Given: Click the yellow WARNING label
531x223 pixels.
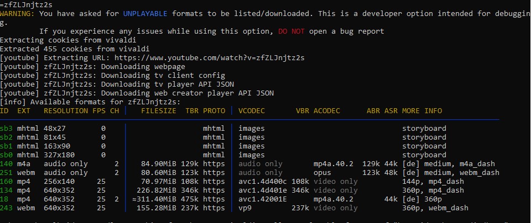Looking at the screenshot, I should [17, 13].
